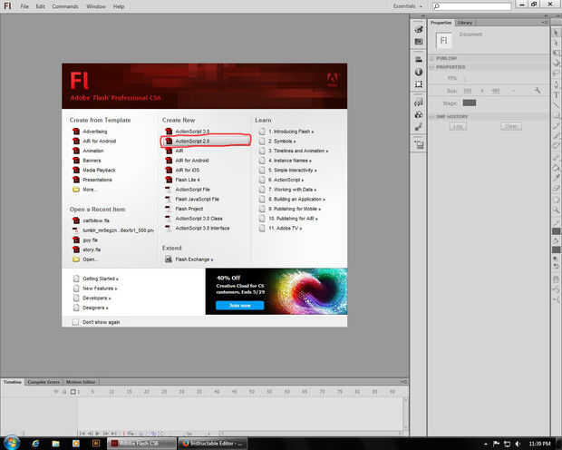This screenshot has width=562, height=450.
Task: Open the Motion Presets panel icon
Action: click(418, 127)
